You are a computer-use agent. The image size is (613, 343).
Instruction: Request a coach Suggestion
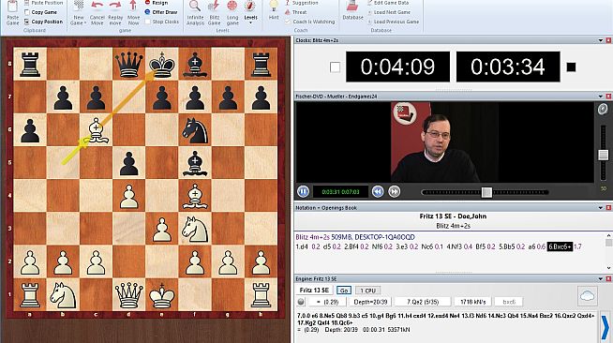click(301, 3)
